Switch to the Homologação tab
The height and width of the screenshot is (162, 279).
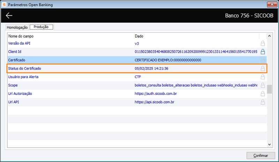(x=17, y=28)
